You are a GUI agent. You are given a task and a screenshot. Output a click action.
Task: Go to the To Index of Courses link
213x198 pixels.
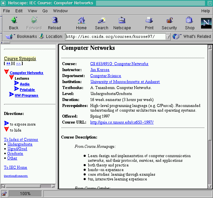coord(21,140)
